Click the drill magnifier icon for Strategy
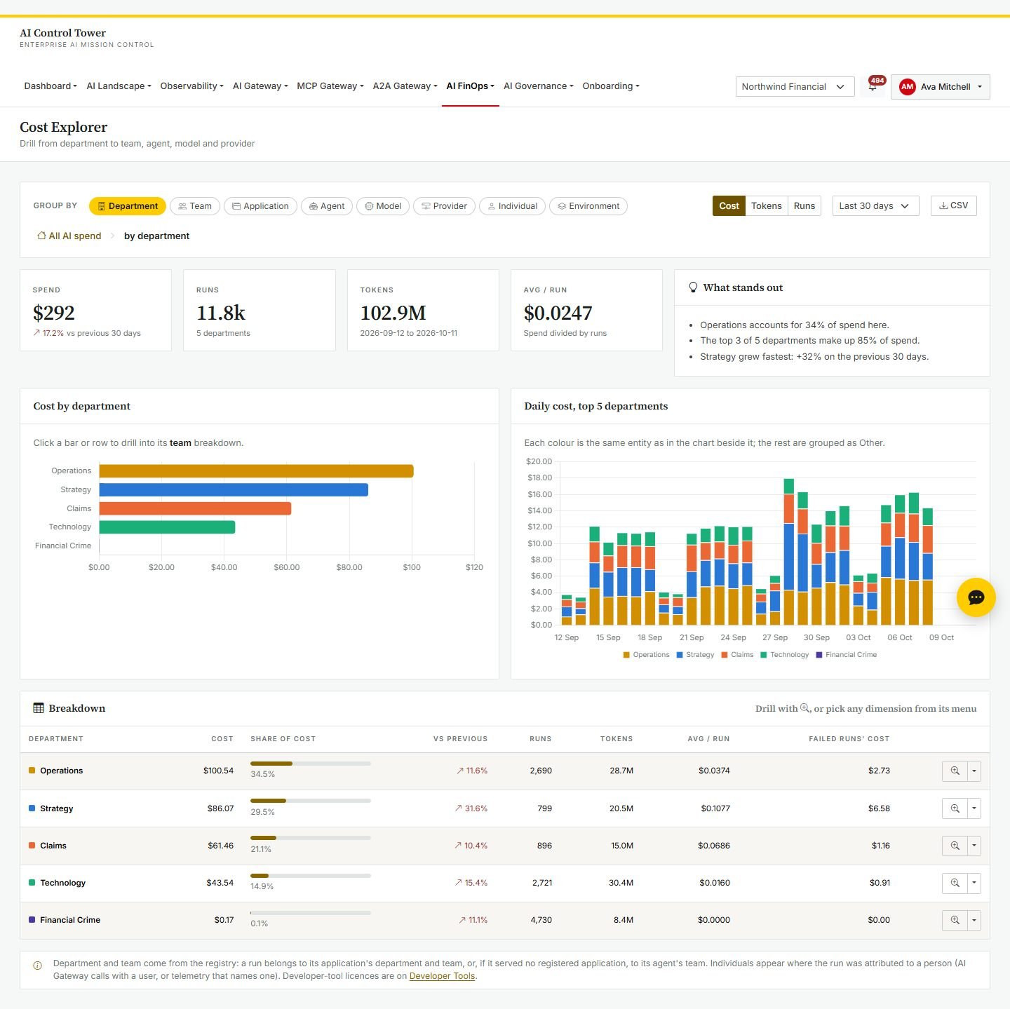 [955, 808]
